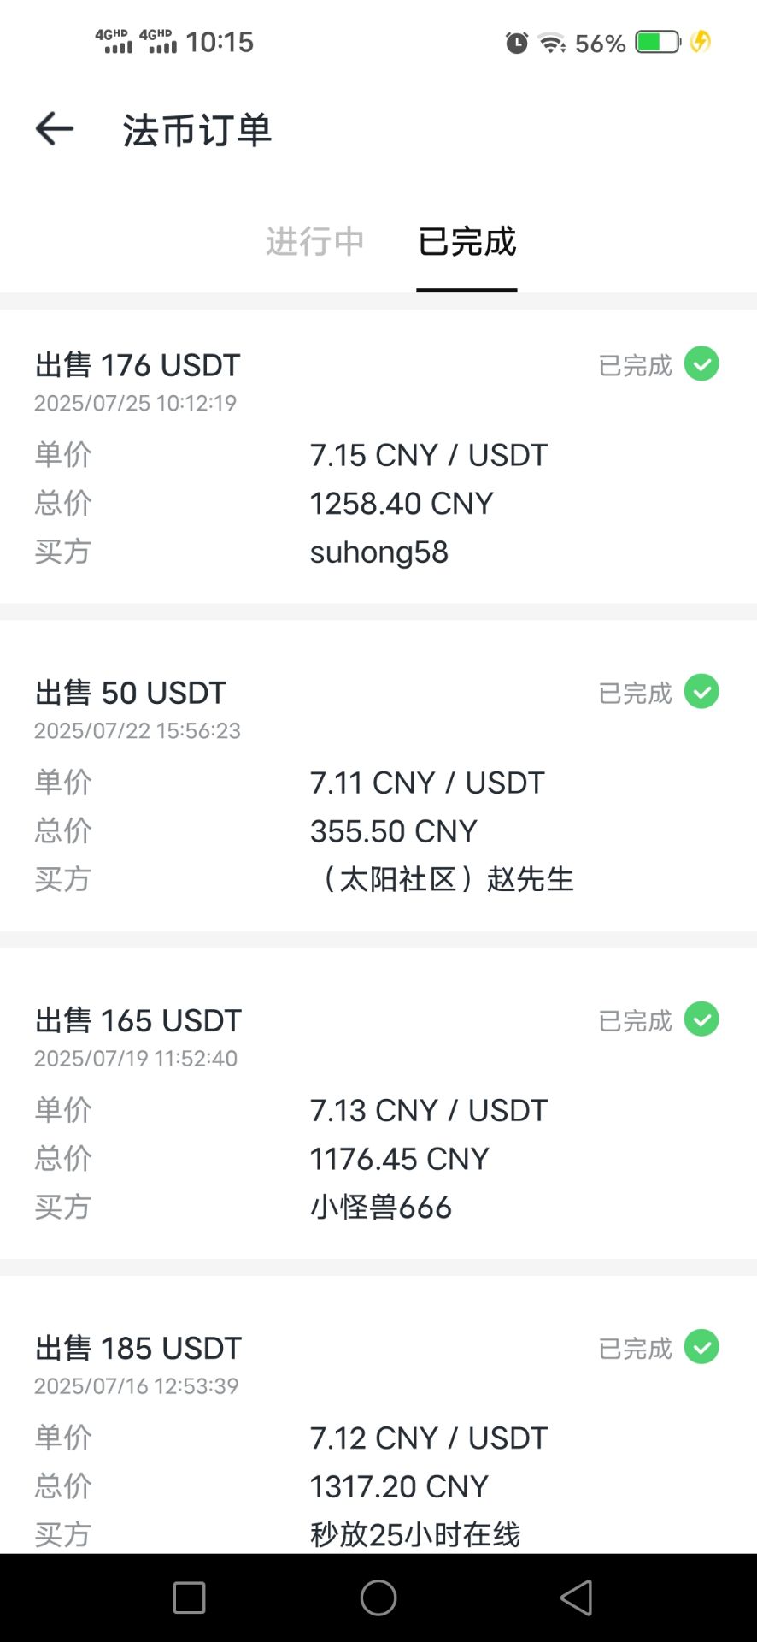
Task: Tap green checkmark on 185 USDT order
Action: pyautogui.click(x=701, y=1347)
